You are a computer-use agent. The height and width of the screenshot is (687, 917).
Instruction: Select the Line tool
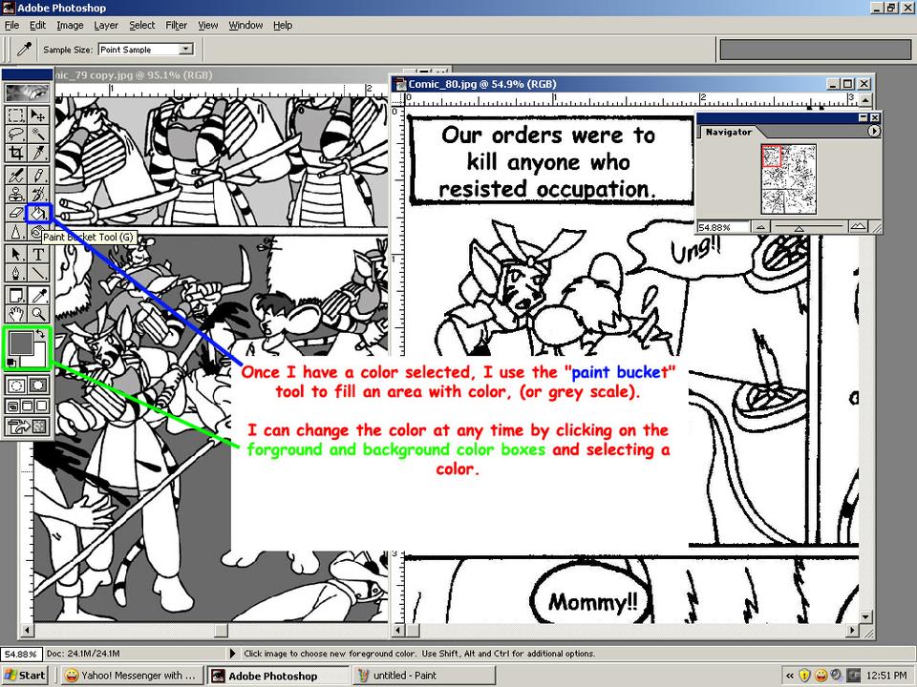tap(38, 273)
